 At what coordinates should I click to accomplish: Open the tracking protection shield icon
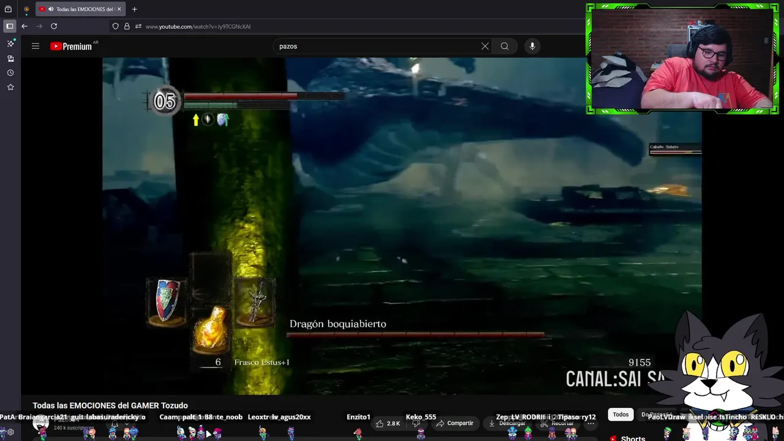115,26
